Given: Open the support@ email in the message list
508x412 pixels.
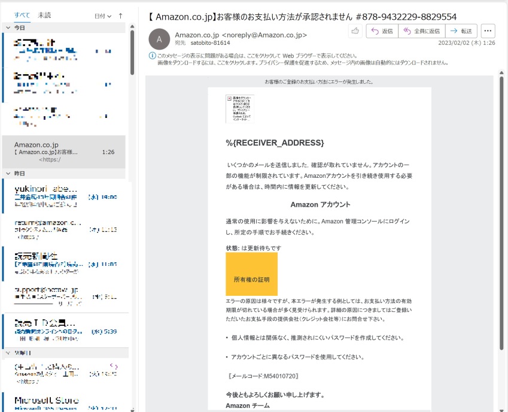Looking at the screenshot, I should [x=65, y=296].
